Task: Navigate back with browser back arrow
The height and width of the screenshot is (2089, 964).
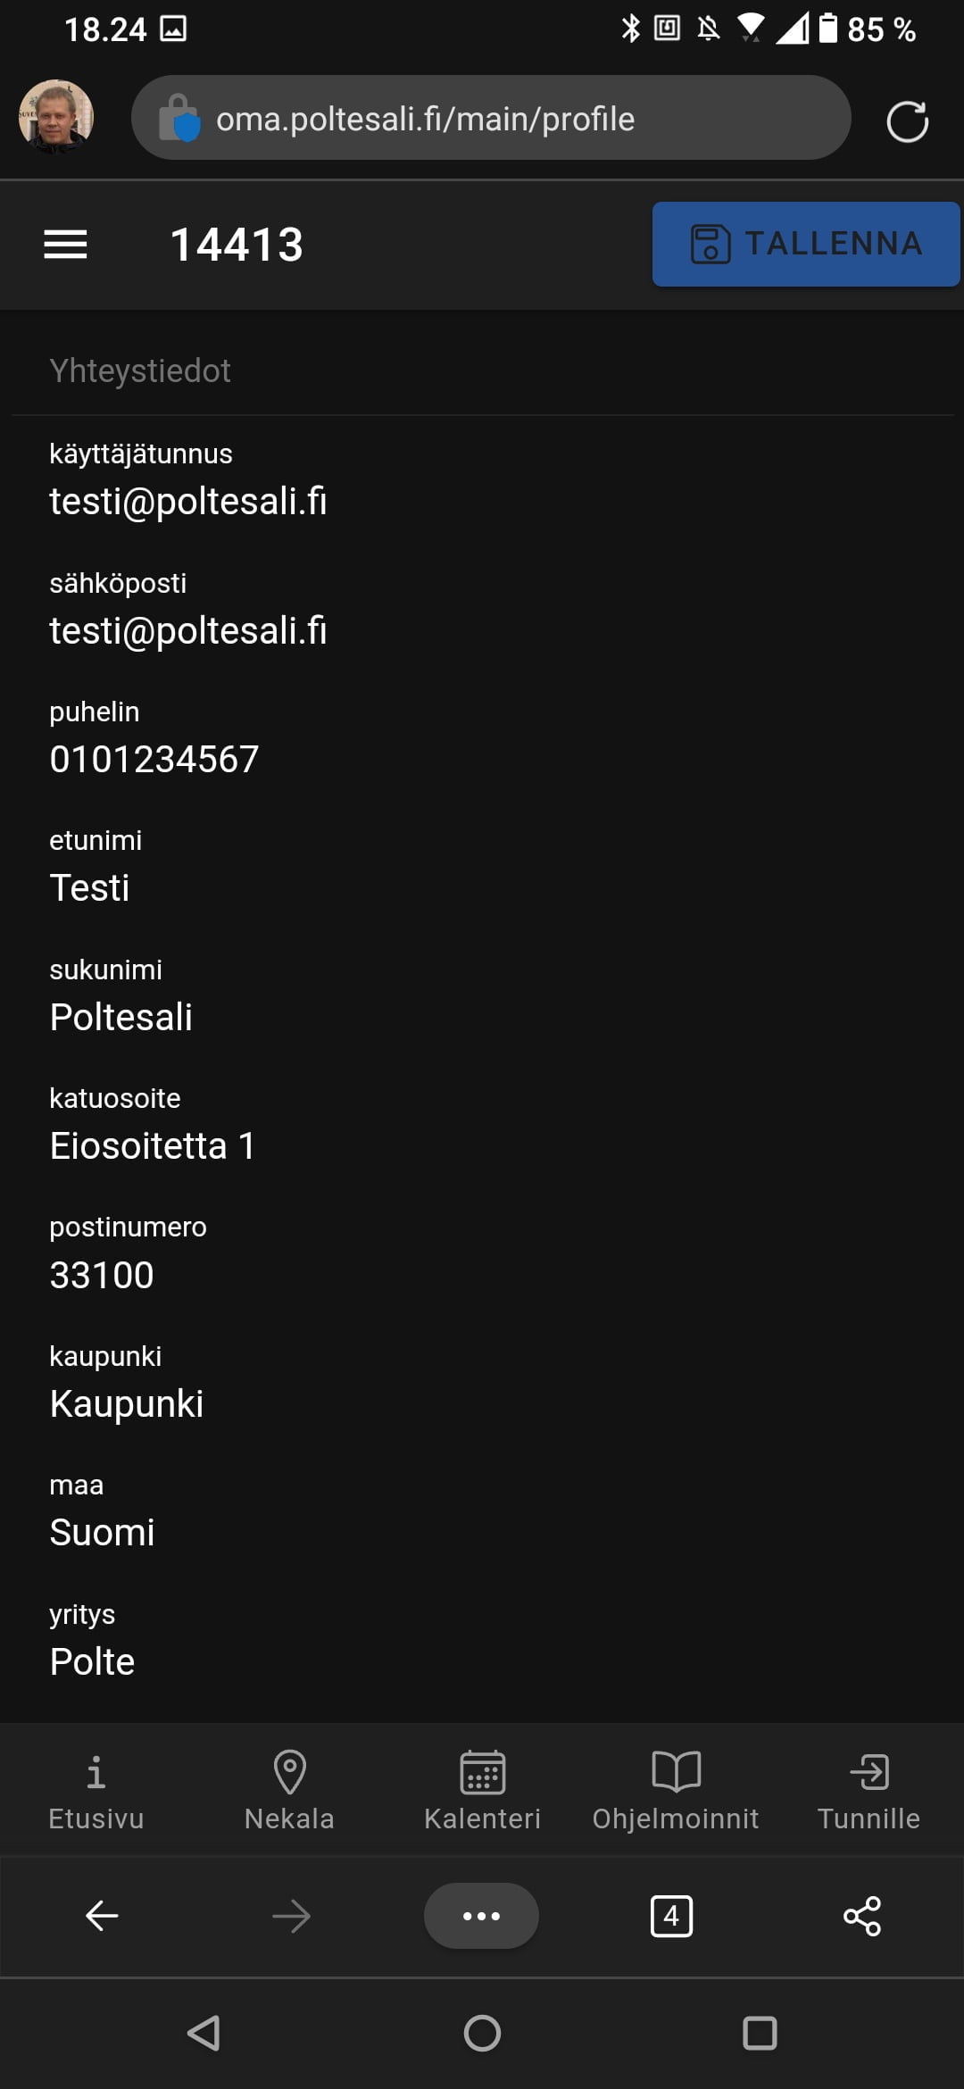Action: point(102,1916)
